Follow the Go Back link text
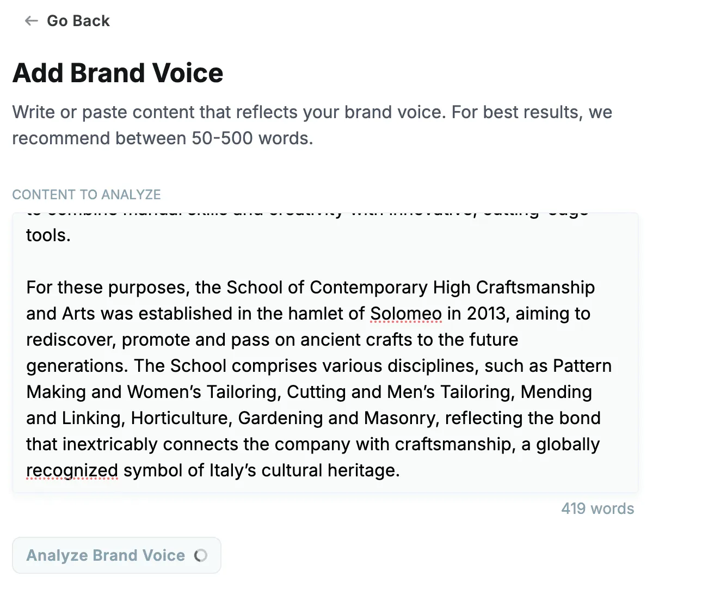The height and width of the screenshot is (613, 702). click(x=78, y=21)
